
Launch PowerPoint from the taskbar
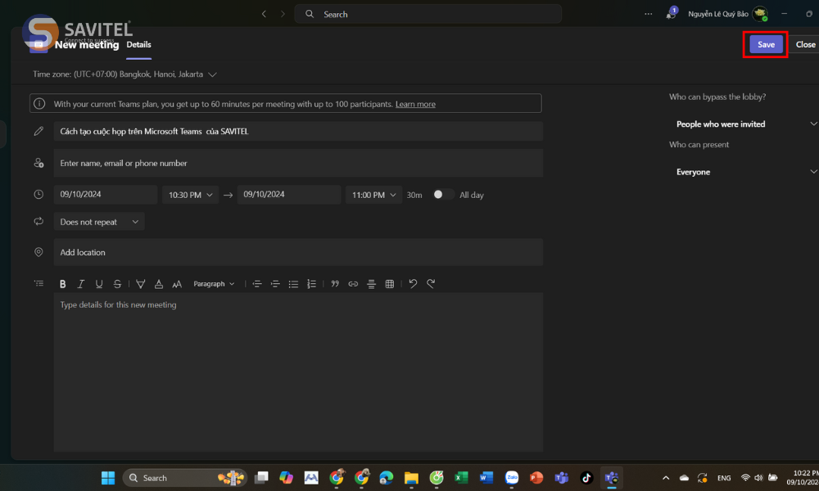click(536, 478)
